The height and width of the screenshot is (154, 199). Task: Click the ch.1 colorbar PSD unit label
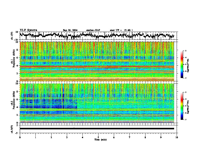188,65
